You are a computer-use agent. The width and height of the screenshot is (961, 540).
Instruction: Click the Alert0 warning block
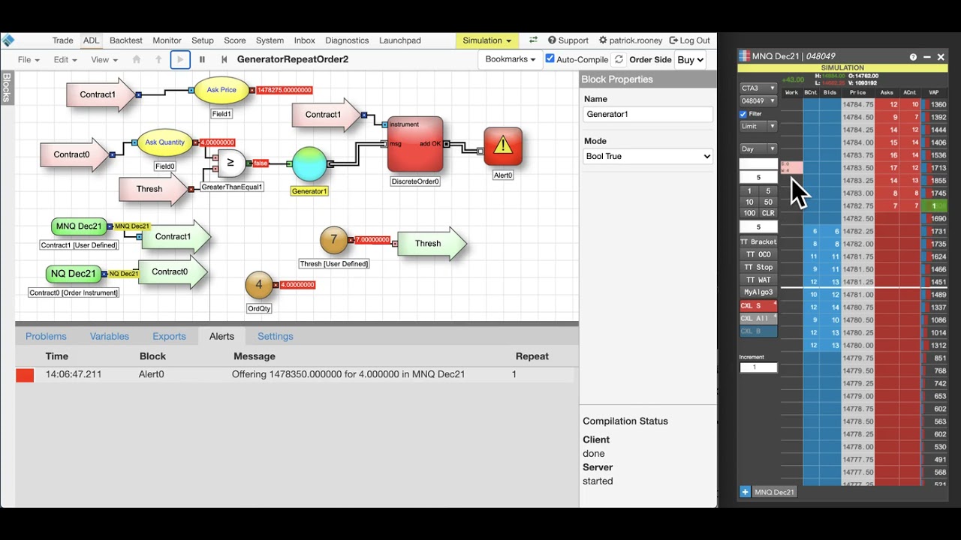[503, 146]
